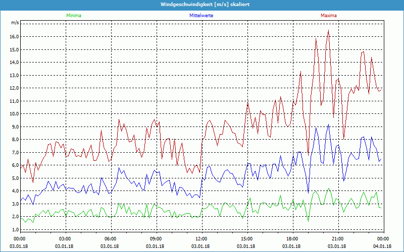Click the highest peak of the red Maxima line
Viewport: 404px width, 252px height.
click(x=328, y=31)
